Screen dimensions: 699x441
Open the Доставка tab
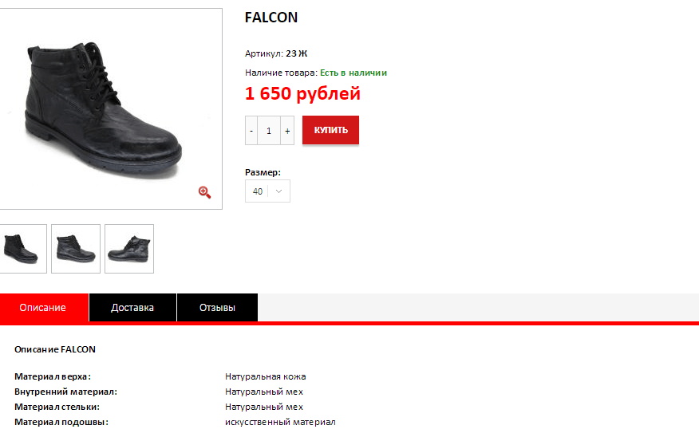coord(132,308)
